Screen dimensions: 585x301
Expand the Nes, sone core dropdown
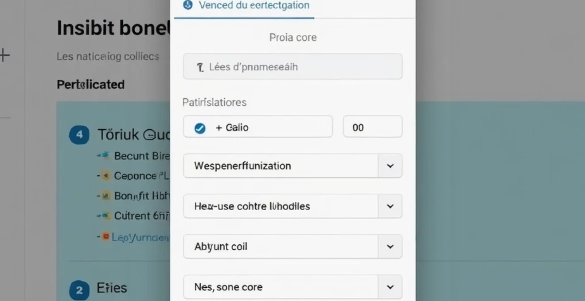click(x=390, y=287)
